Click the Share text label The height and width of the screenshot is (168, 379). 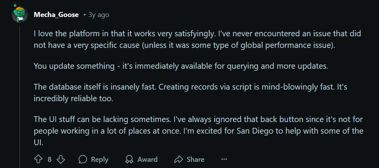(196, 159)
